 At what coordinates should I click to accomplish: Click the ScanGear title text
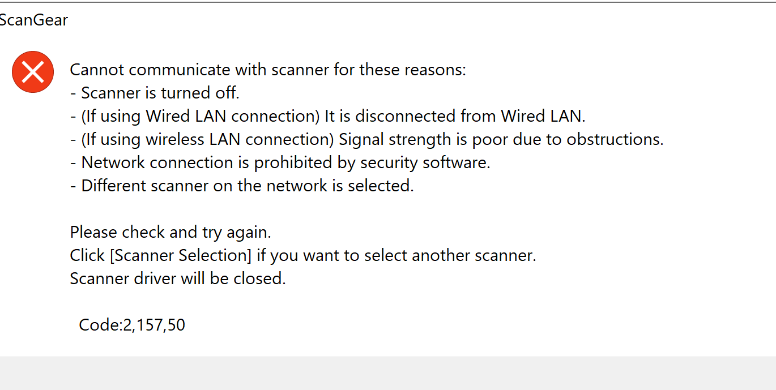click(x=34, y=20)
